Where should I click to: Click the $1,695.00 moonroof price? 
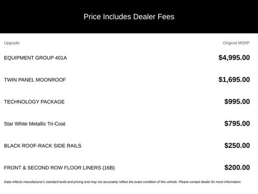(234, 80)
